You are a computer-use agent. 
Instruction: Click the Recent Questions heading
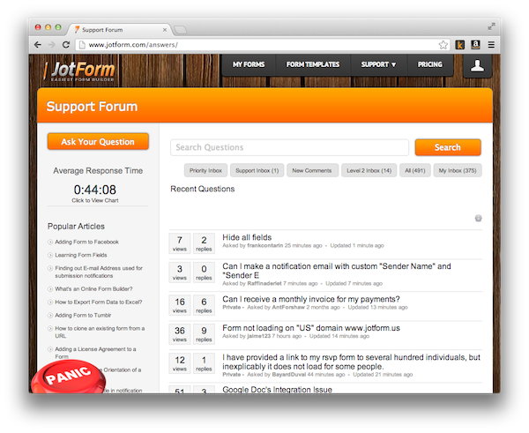[203, 189]
